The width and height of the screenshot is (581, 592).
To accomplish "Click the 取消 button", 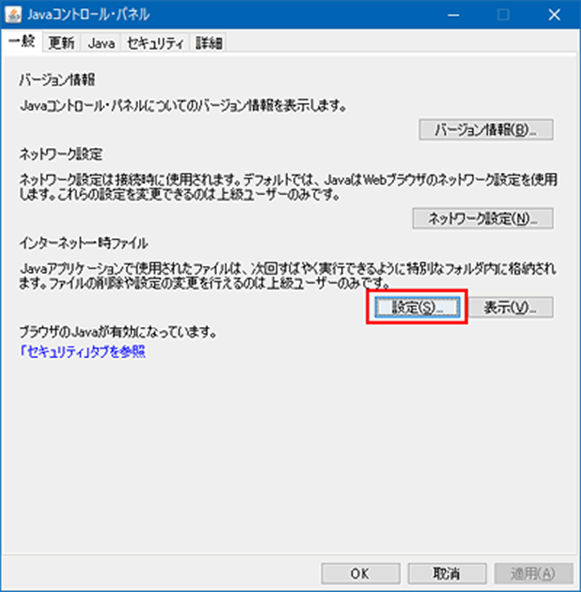I will point(446,574).
